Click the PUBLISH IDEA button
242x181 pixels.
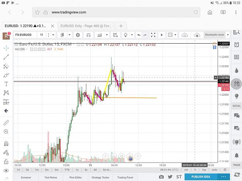click(x=201, y=177)
